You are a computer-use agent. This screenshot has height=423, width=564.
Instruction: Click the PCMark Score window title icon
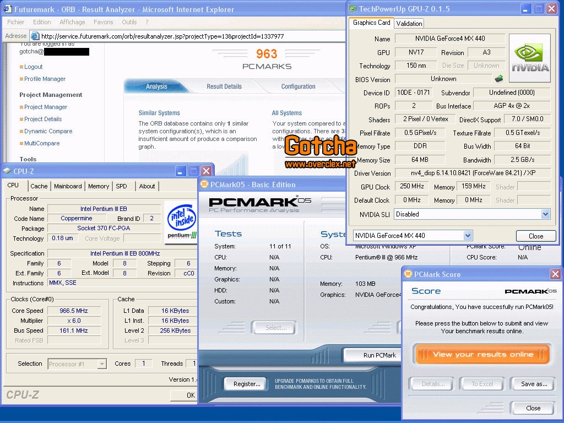(408, 274)
